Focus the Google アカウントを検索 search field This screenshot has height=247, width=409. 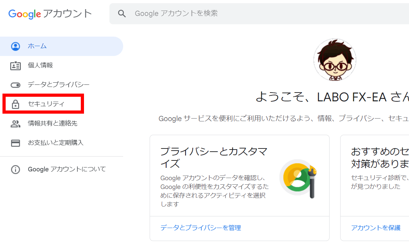click(x=259, y=13)
